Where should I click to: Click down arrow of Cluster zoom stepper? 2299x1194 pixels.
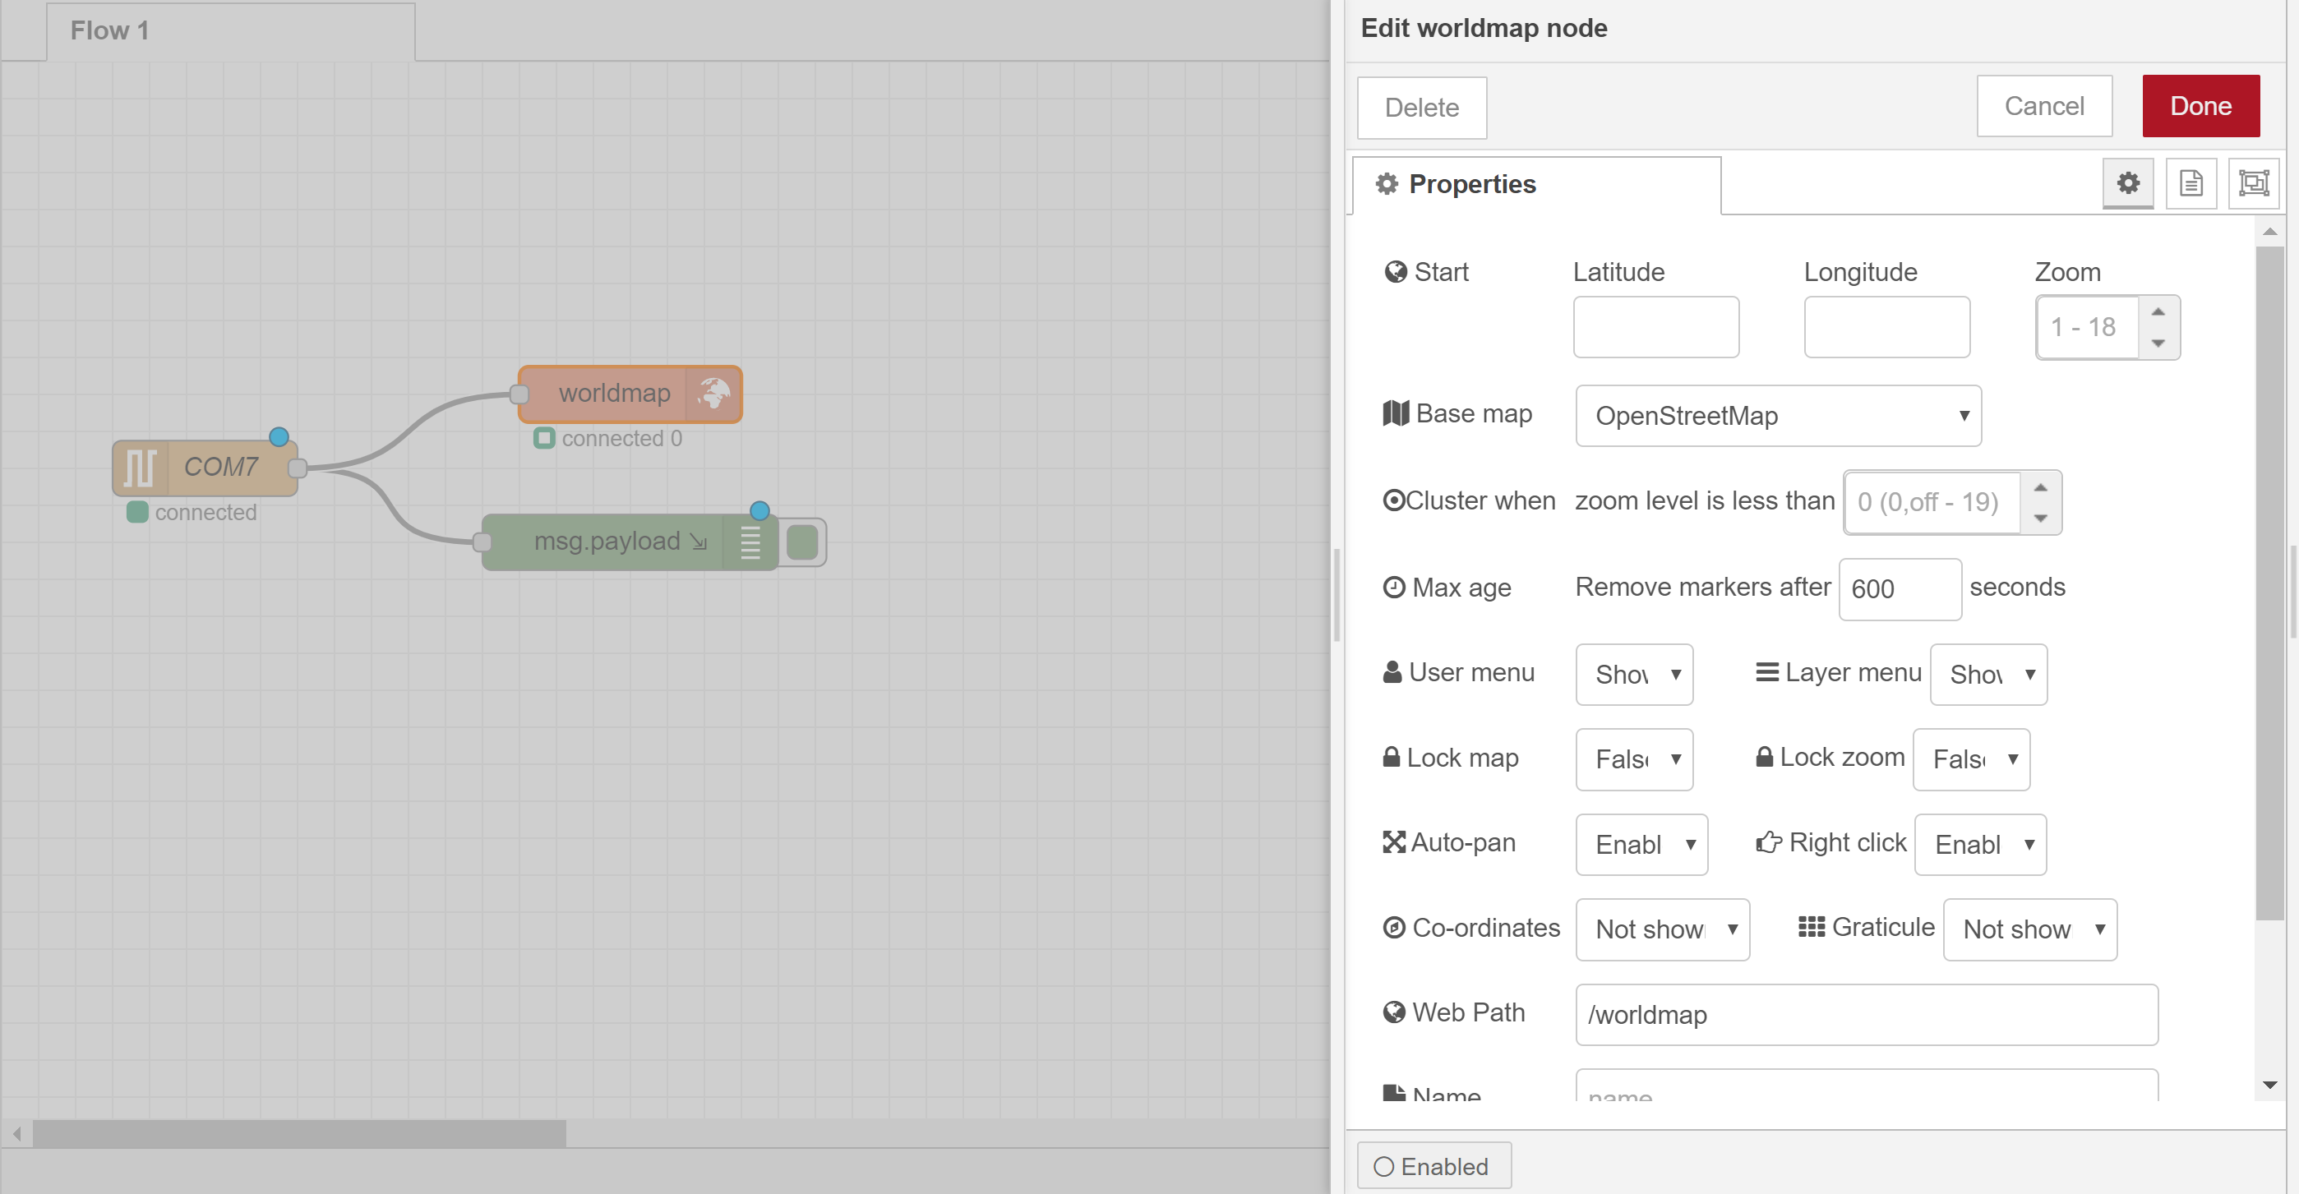(2040, 519)
